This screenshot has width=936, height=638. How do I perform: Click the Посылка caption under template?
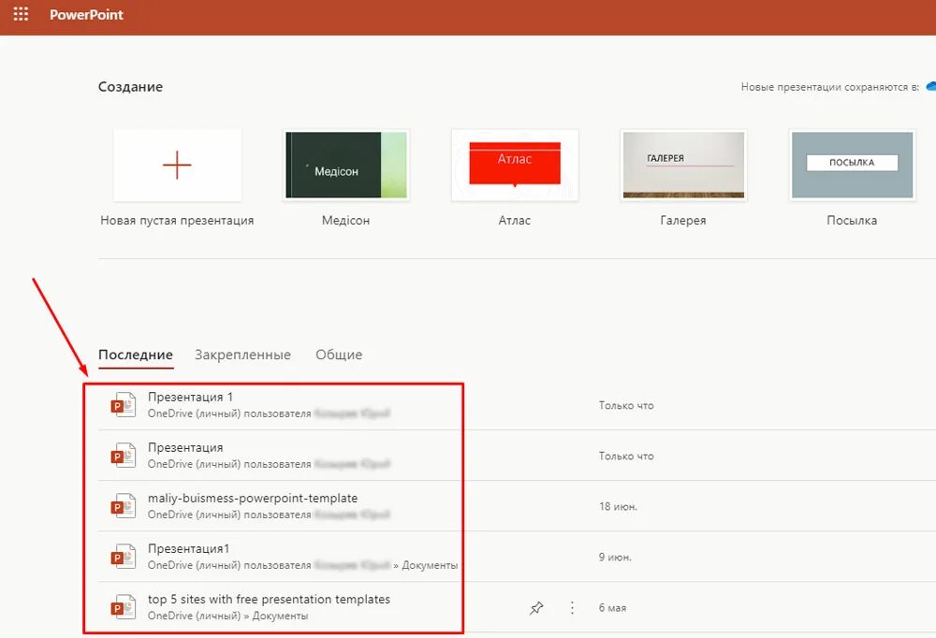click(852, 220)
